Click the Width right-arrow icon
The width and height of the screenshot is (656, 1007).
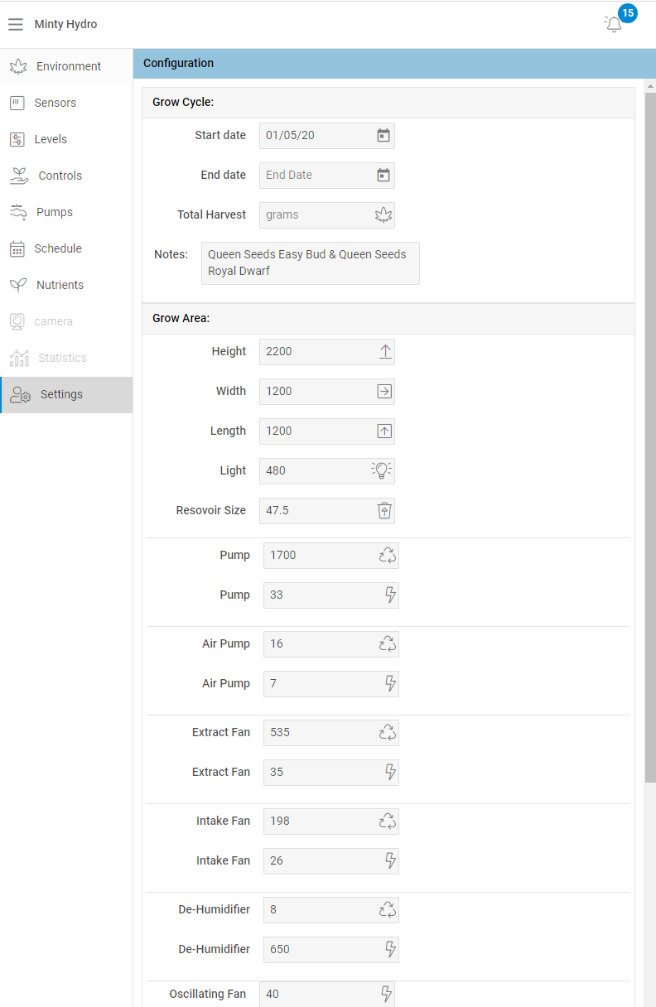(384, 392)
